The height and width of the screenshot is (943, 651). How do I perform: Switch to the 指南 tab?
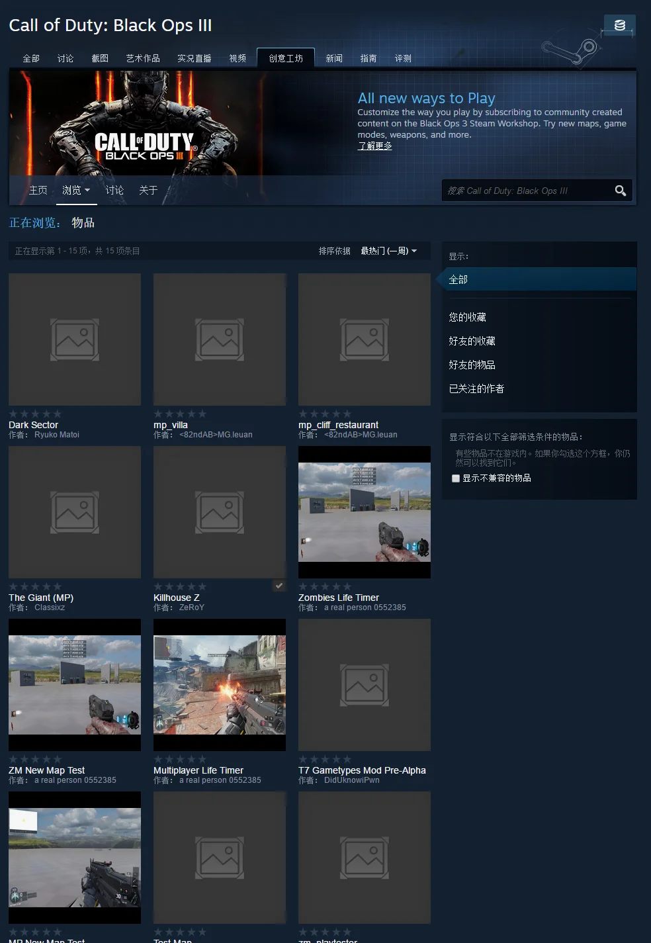[369, 58]
